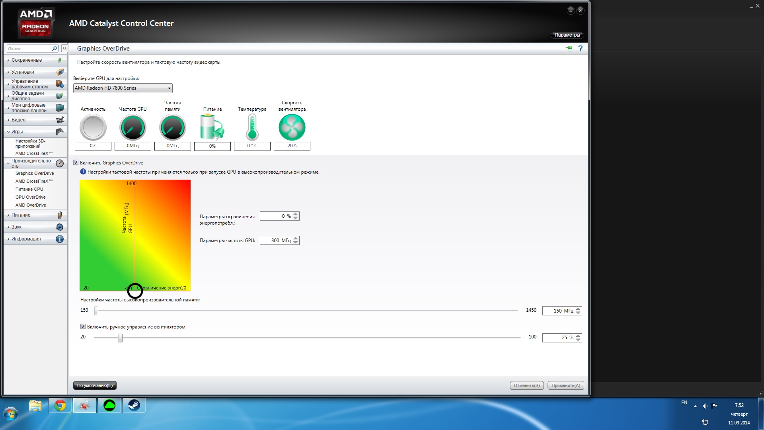Disable the Graphics OverDrive checkbox
Image resolution: width=764 pixels, height=430 pixels.
click(76, 162)
